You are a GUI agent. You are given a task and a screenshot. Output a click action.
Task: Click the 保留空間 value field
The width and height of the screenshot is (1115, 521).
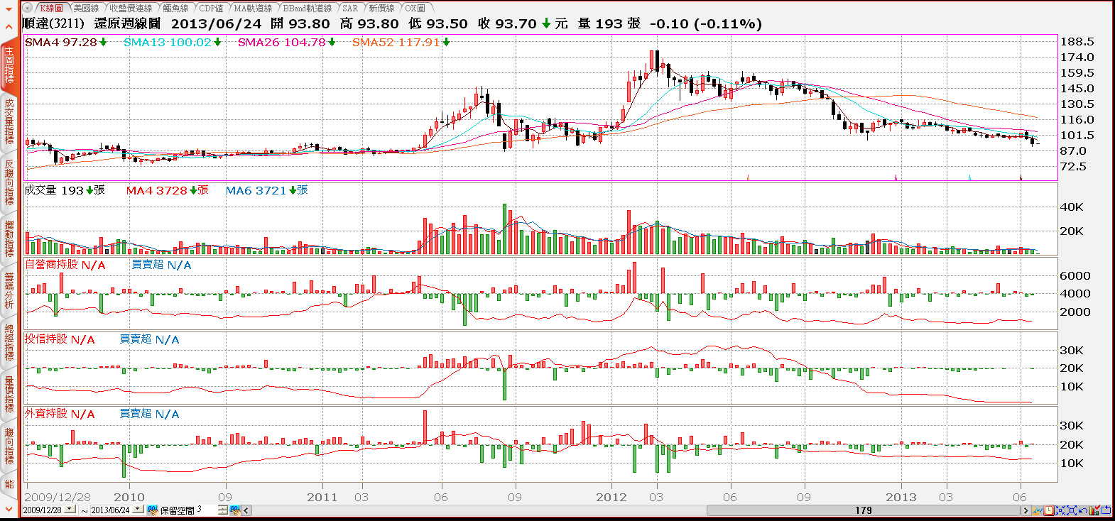(x=207, y=510)
